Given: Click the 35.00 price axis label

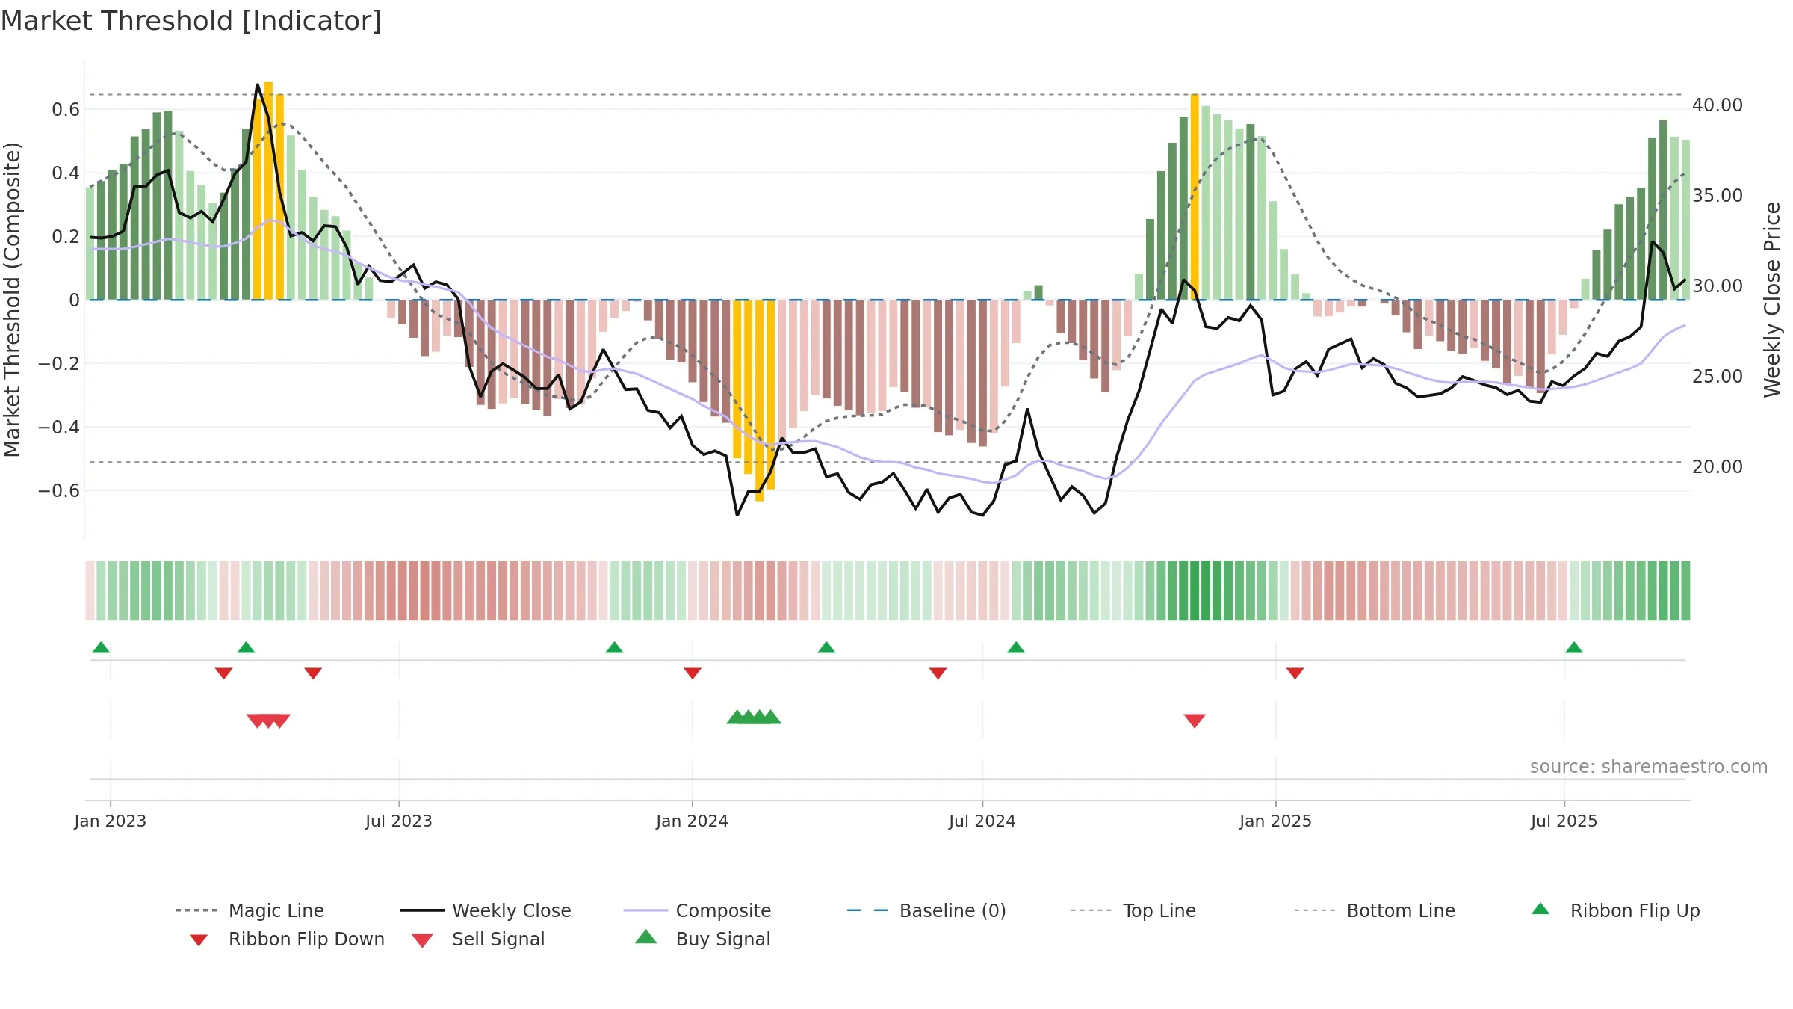Looking at the screenshot, I should tap(1718, 196).
